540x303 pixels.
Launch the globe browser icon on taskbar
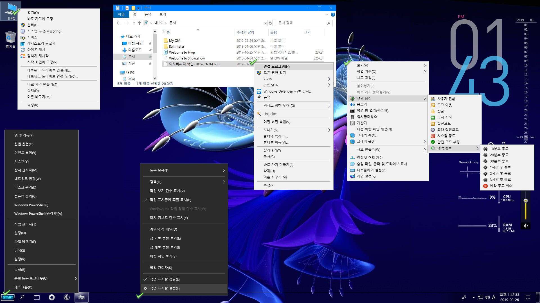point(67,297)
